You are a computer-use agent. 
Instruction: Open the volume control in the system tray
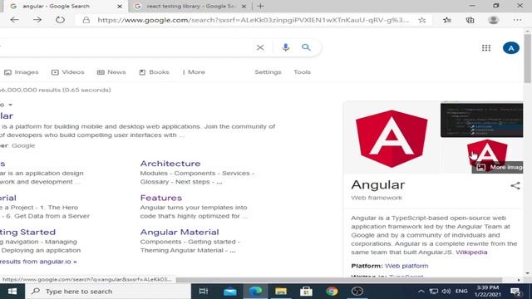coord(446,292)
